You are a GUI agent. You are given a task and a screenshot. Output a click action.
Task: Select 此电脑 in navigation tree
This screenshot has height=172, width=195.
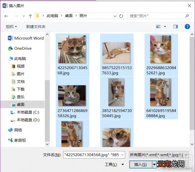coord(17,58)
